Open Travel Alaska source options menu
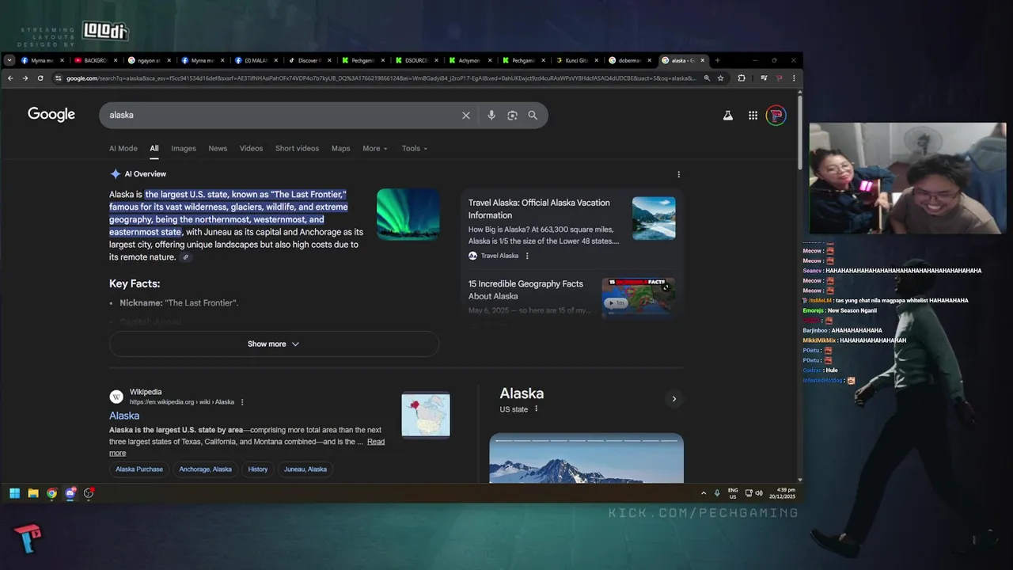This screenshot has width=1013, height=570. (527, 256)
